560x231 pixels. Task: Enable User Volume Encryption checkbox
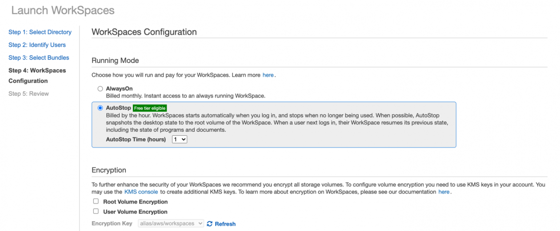[x=96, y=211]
